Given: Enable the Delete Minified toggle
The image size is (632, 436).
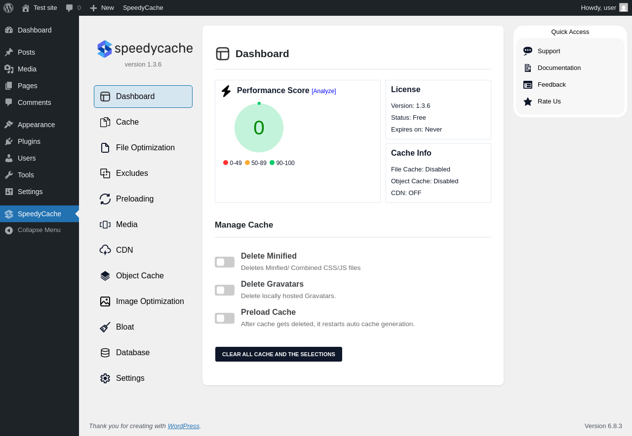Looking at the screenshot, I should coord(225,262).
